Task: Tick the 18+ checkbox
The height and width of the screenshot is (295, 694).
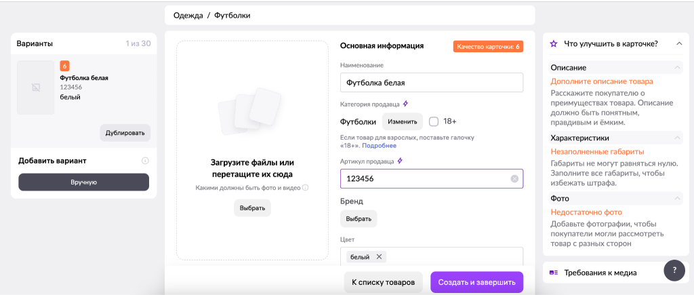Action: point(434,121)
